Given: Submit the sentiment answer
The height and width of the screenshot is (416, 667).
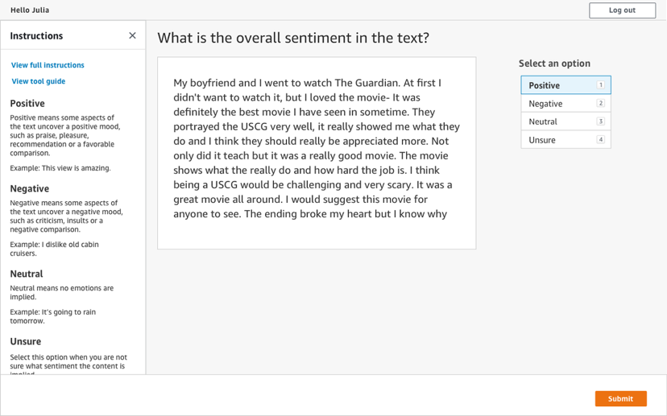Looking at the screenshot, I should (x=620, y=398).
